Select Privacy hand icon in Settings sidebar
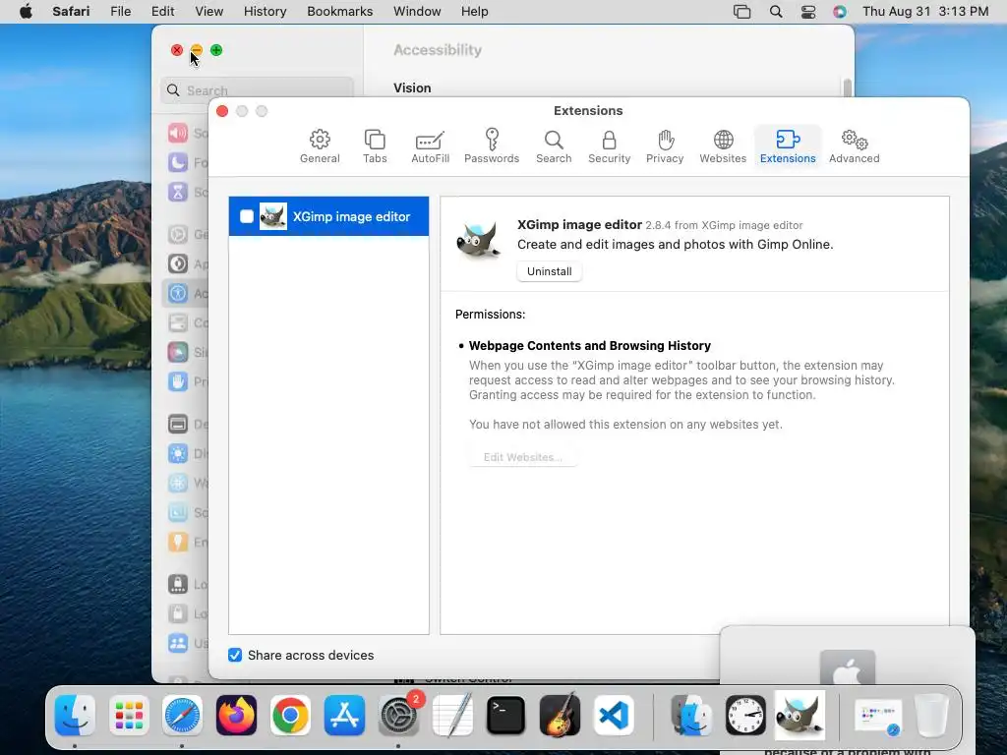Screen dimensions: 1007x755 tap(178, 382)
